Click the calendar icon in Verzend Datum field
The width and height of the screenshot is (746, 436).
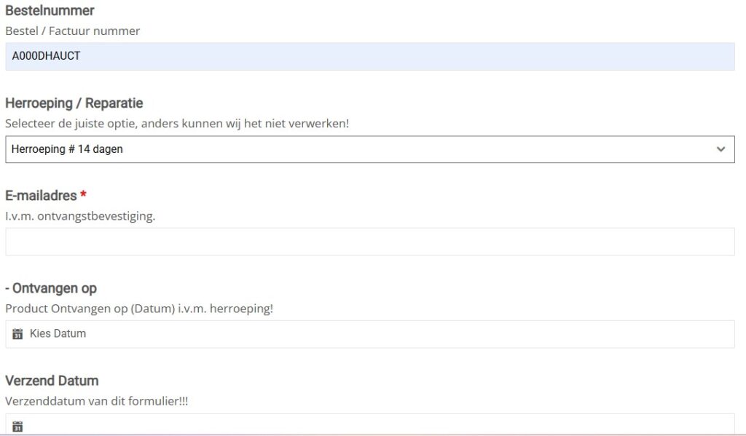point(18,427)
